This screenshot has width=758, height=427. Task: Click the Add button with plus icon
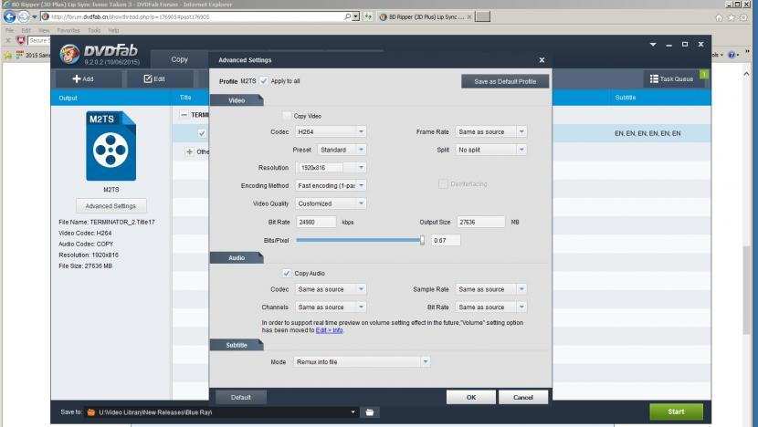click(x=83, y=79)
